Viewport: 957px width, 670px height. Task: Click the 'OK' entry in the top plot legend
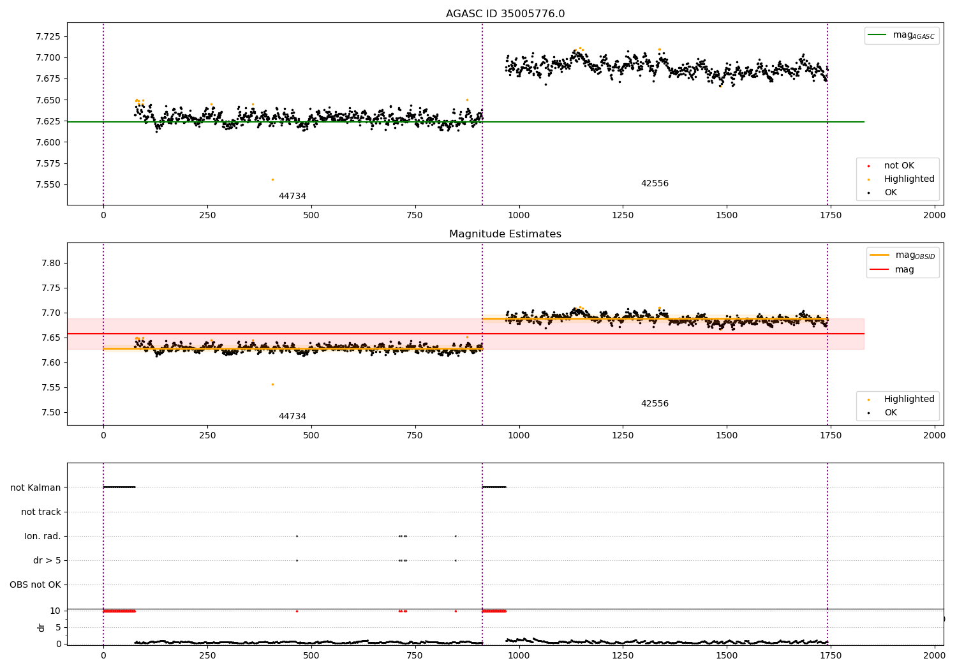point(889,193)
